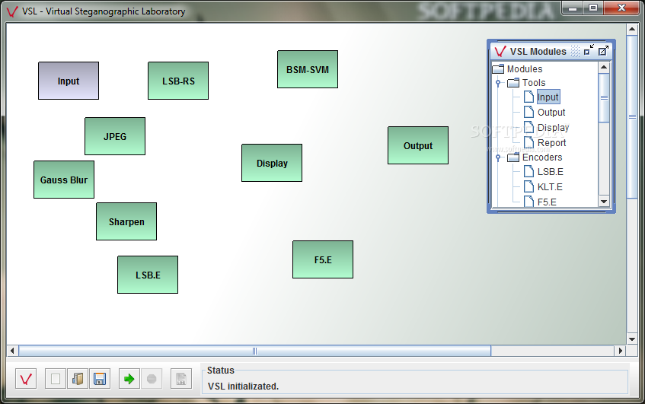Open the LOG file viewer
Image resolution: width=645 pixels, height=404 pixels.
click(181, 379)
